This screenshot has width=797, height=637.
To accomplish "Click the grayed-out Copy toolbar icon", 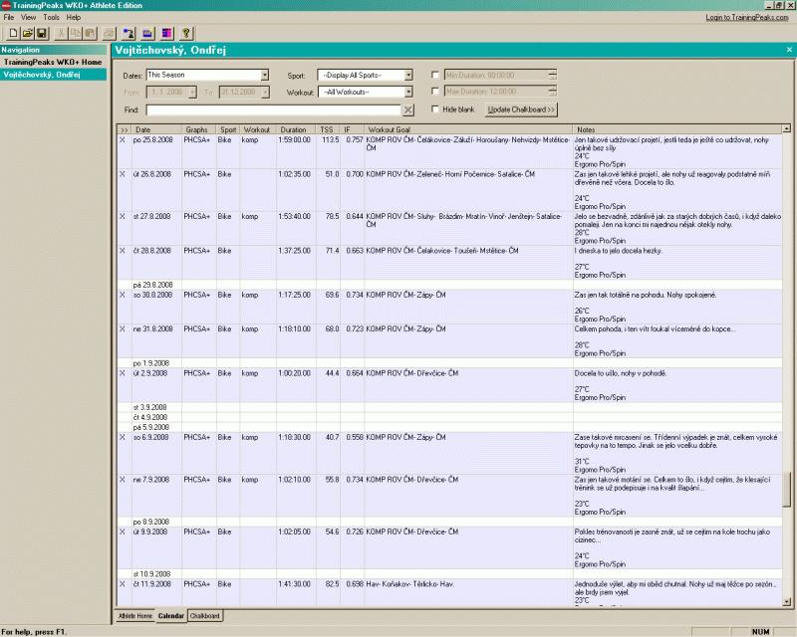I will click(76, 34).
